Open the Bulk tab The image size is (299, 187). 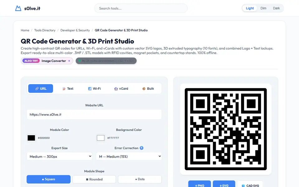pyautogui.click(x=148, y=89)
